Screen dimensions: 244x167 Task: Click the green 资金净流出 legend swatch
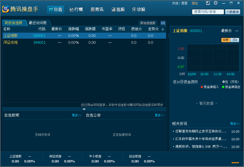(x=223, y=87)
